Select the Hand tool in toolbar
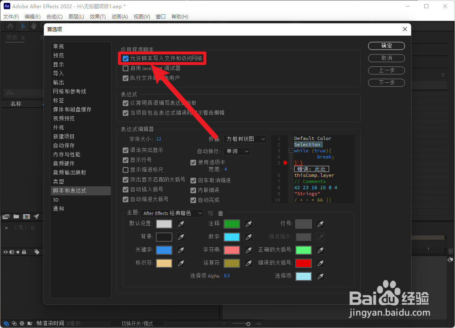Image resolution: width=455 pixels, height=328 pixels. pos(34,26)
